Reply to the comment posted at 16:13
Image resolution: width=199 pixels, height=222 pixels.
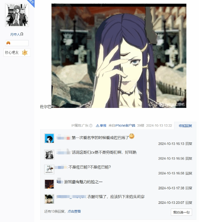(x=189, y=144)
